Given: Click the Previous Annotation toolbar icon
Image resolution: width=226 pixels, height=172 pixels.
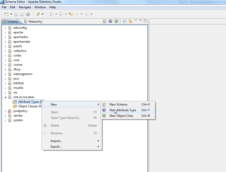Looking at the screenshot, I should [x=61, y=14].
